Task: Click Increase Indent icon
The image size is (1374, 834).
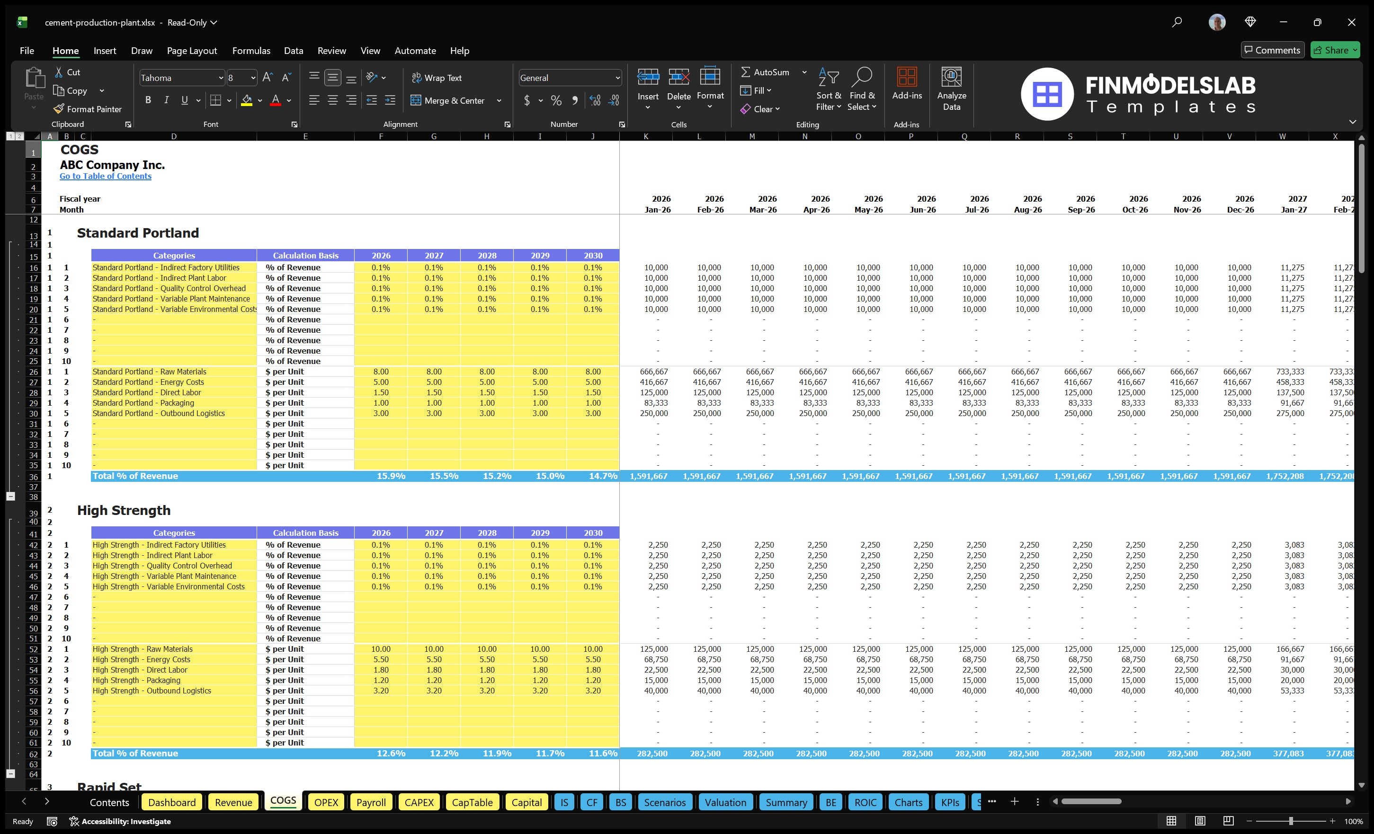Action: pyautogui.click(x=390, y=100)
